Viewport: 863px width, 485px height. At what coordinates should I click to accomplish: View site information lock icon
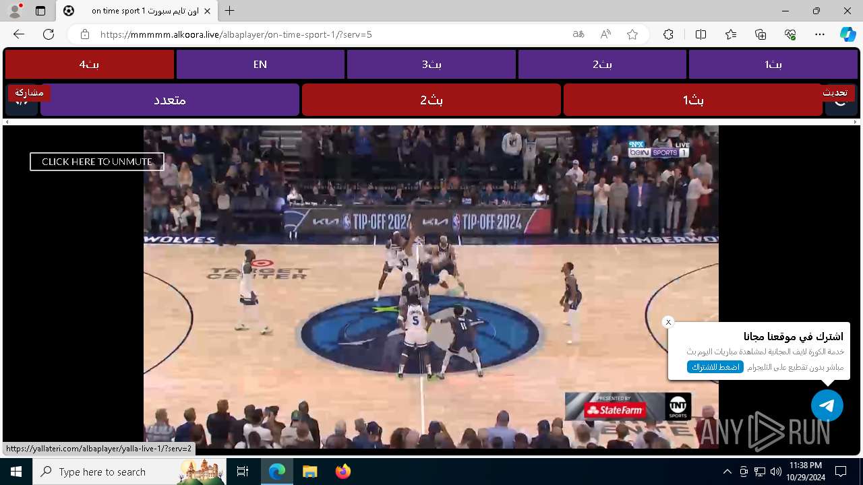pos(84,34)
